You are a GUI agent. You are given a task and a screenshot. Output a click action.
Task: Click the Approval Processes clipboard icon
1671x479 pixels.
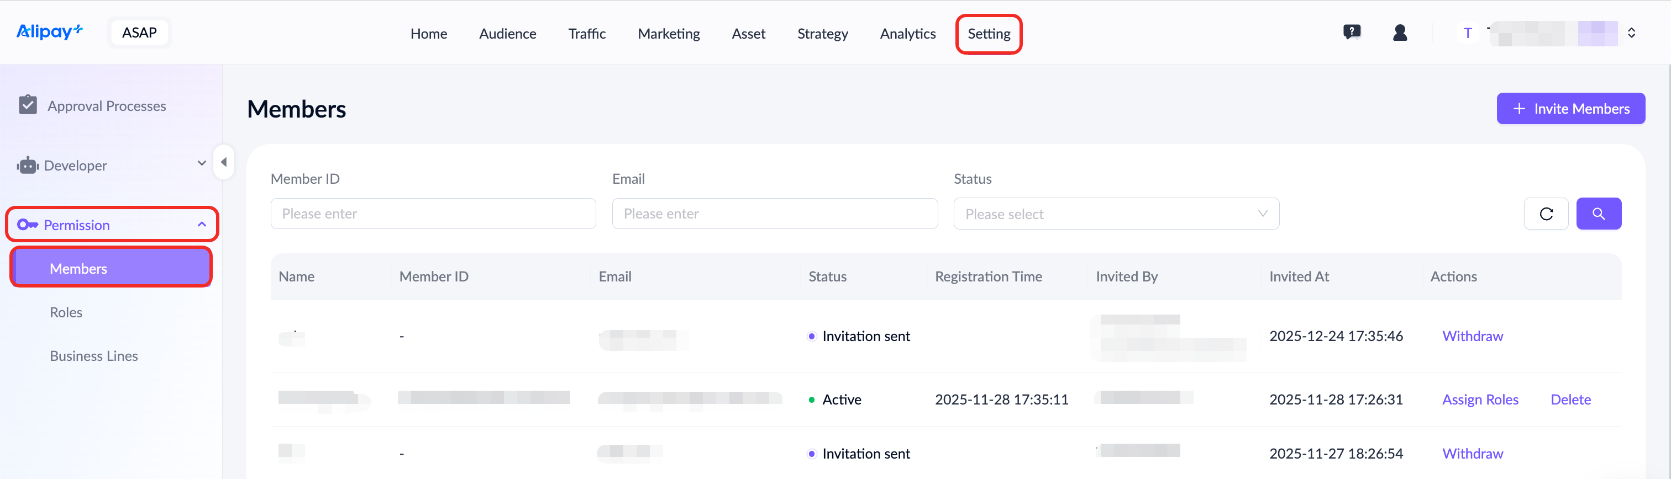[28, 104]
